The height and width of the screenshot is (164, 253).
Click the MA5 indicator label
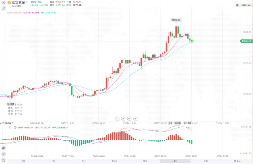tap(14, 13)
